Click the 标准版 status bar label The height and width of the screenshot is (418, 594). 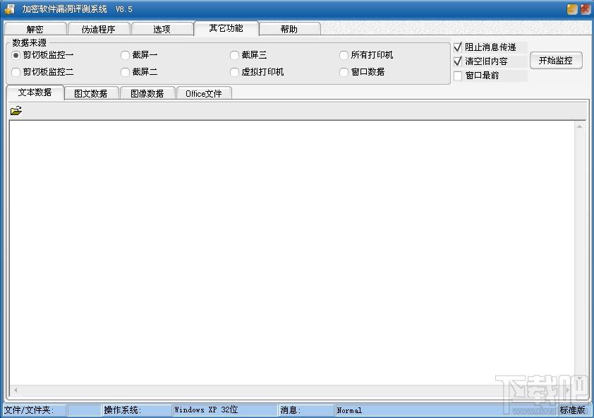[x=572, y=410]
